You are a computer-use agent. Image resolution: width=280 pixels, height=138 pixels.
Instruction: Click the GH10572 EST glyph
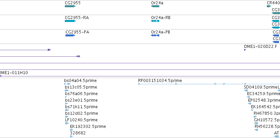[x=256, y=123]
